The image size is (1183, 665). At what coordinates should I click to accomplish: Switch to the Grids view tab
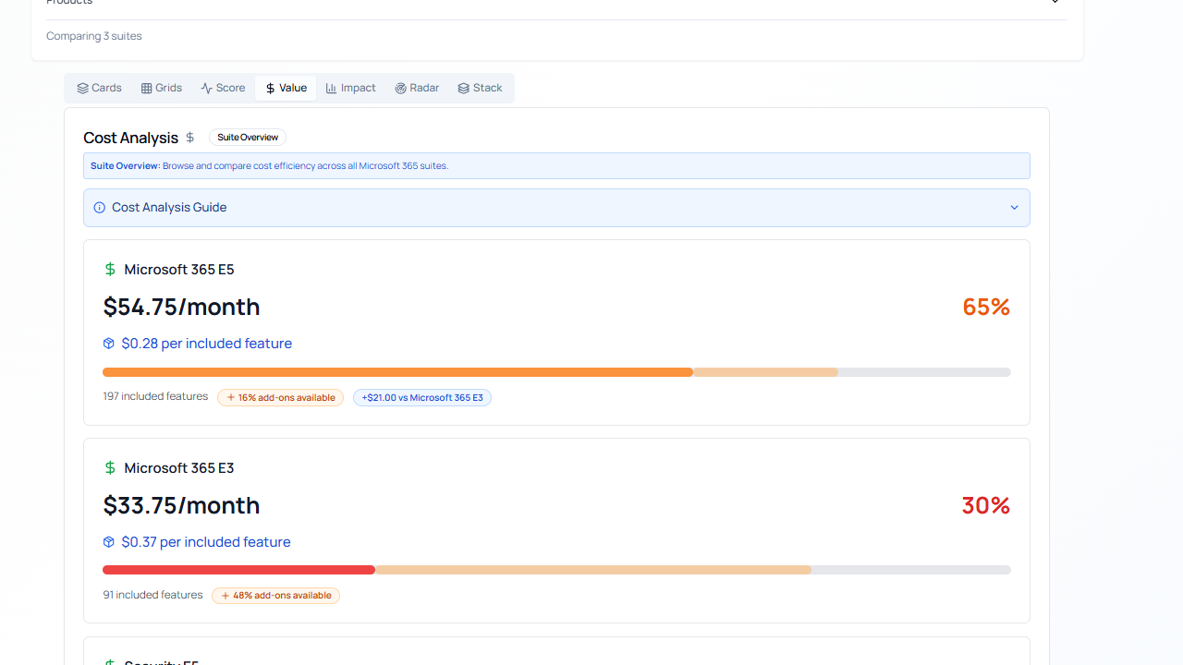coord(161,88)
